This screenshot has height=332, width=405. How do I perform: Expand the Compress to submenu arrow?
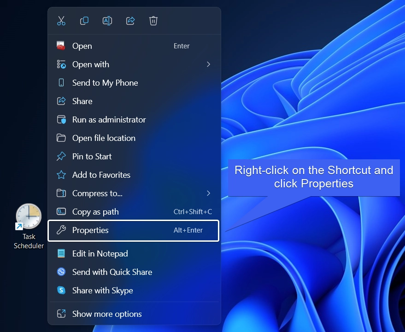[208, 193]
